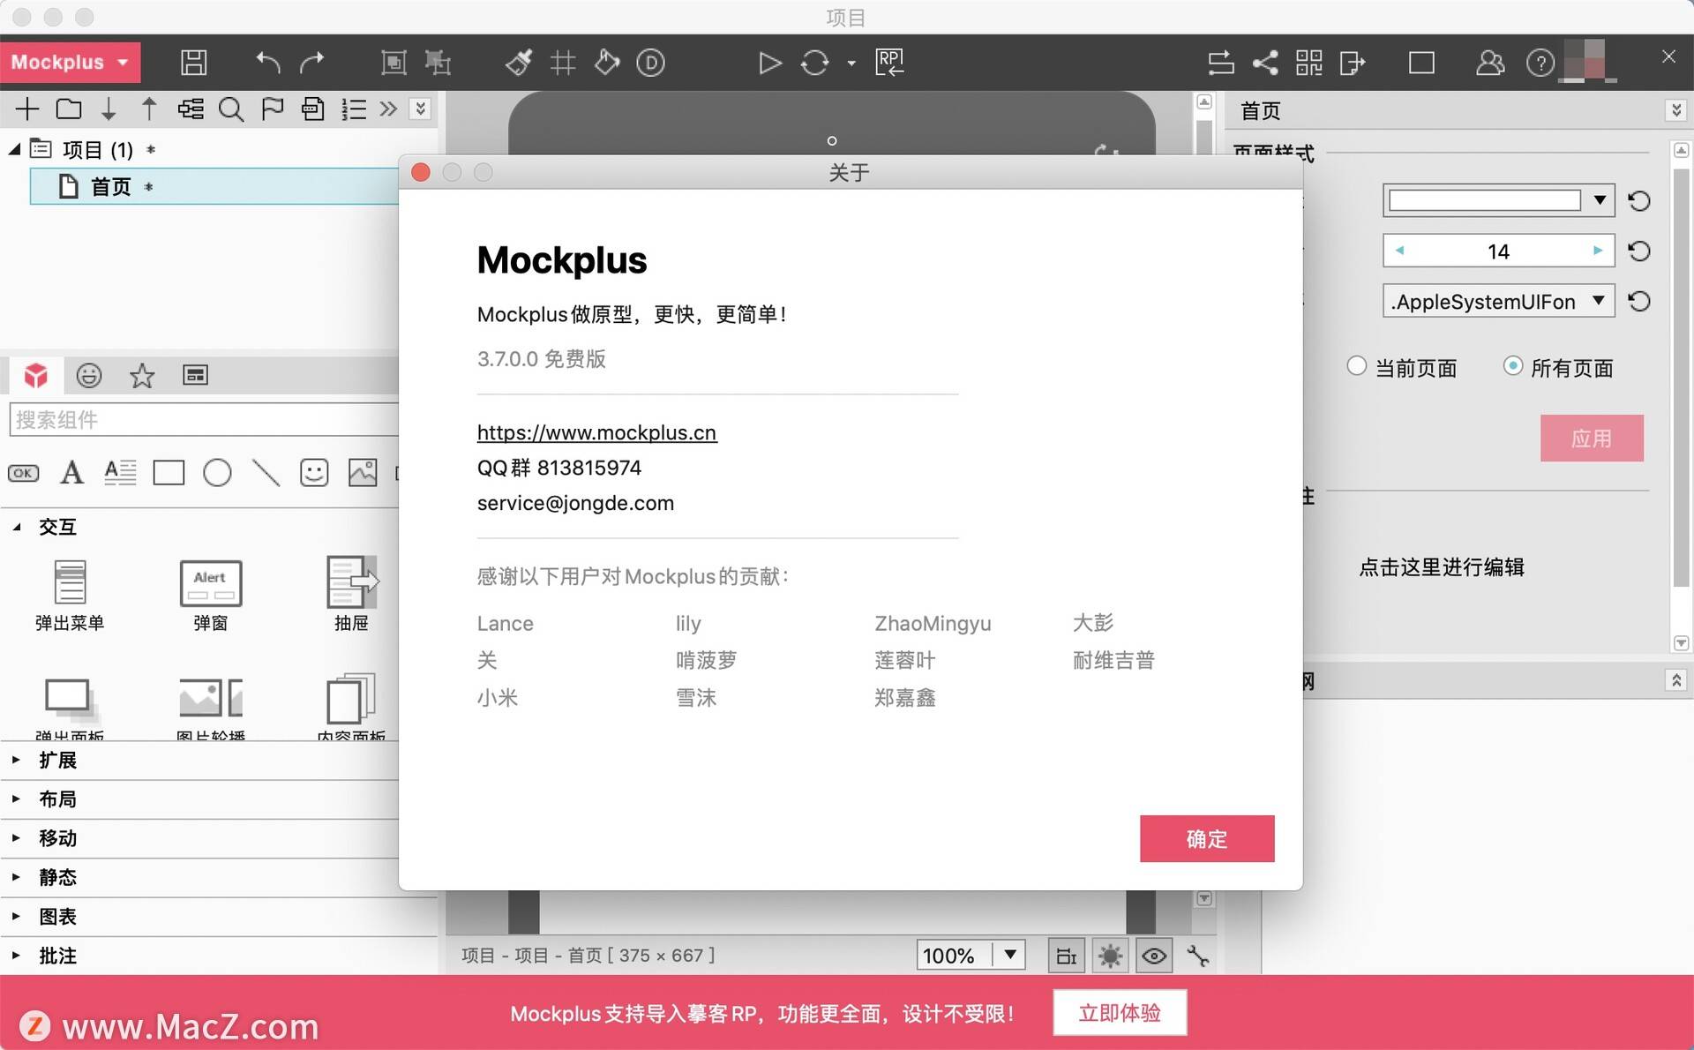
Task: Click the Undo arrow icon
Action: (x=267, y=63)
